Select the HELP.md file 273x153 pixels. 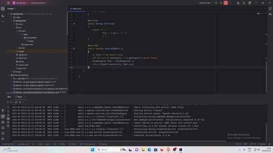(x=21, y=58)
